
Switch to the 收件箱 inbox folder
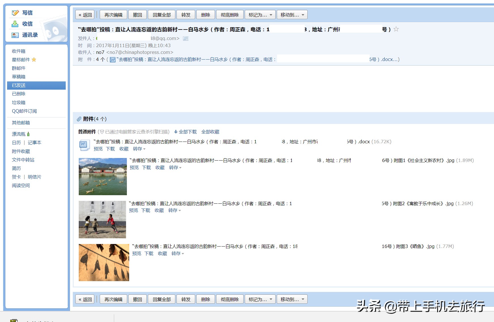(18, 51)
